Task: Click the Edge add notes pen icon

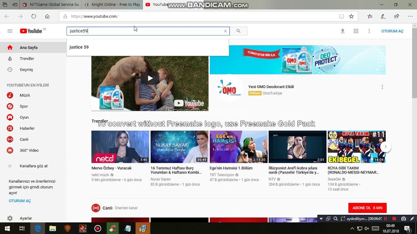Action: [x=383, y=16]
